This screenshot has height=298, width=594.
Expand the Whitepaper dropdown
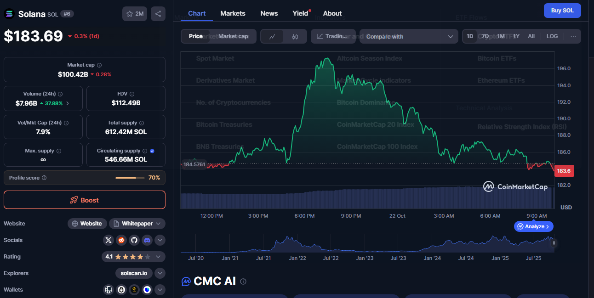[137, 224]
